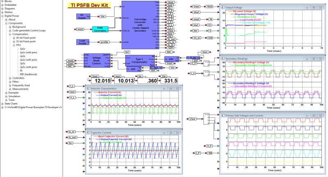Click the Vin variable block after DC Supply

103,16
